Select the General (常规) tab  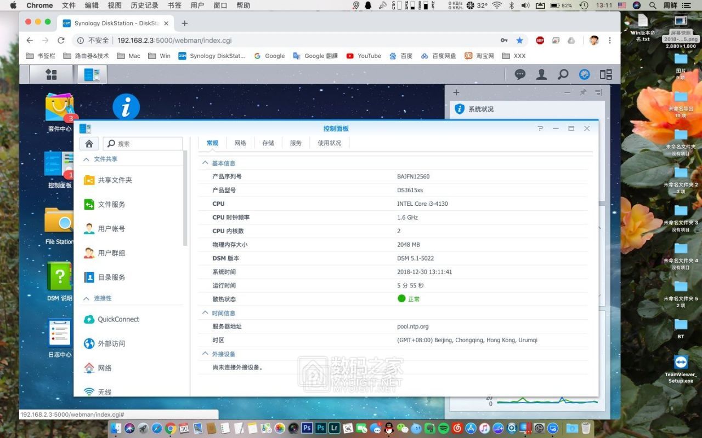point(212,143)
